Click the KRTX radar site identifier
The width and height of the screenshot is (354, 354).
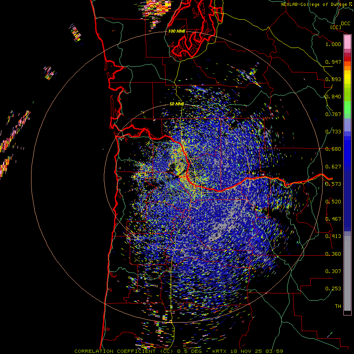[220, 351]
